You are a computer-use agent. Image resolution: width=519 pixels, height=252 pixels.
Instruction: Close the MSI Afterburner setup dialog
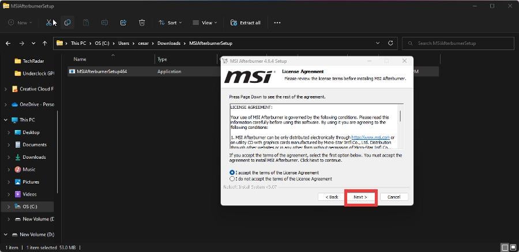pos(404,61)
